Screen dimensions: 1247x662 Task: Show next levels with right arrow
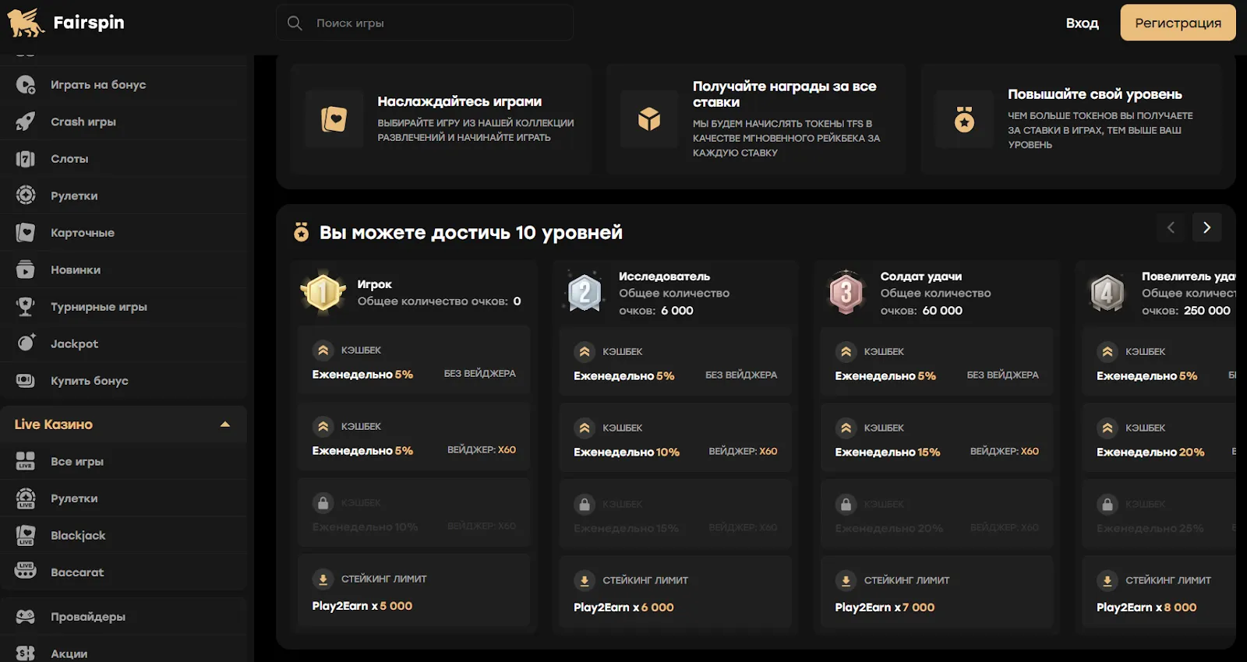1206,227
